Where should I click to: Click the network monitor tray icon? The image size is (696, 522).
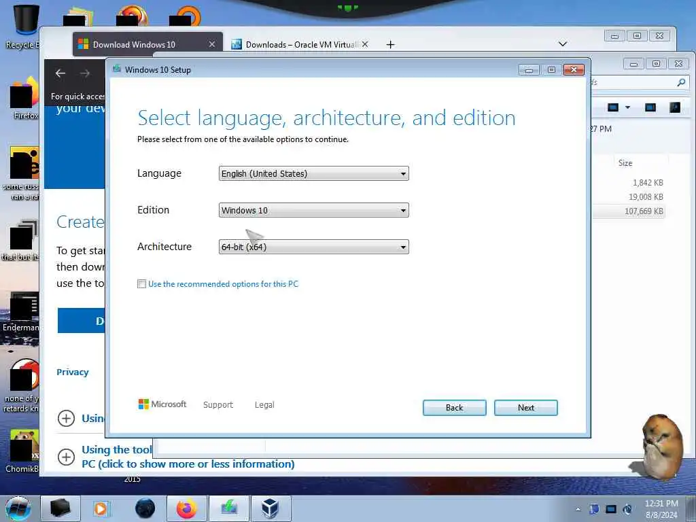pyautogui.click(x=611, y=509)
